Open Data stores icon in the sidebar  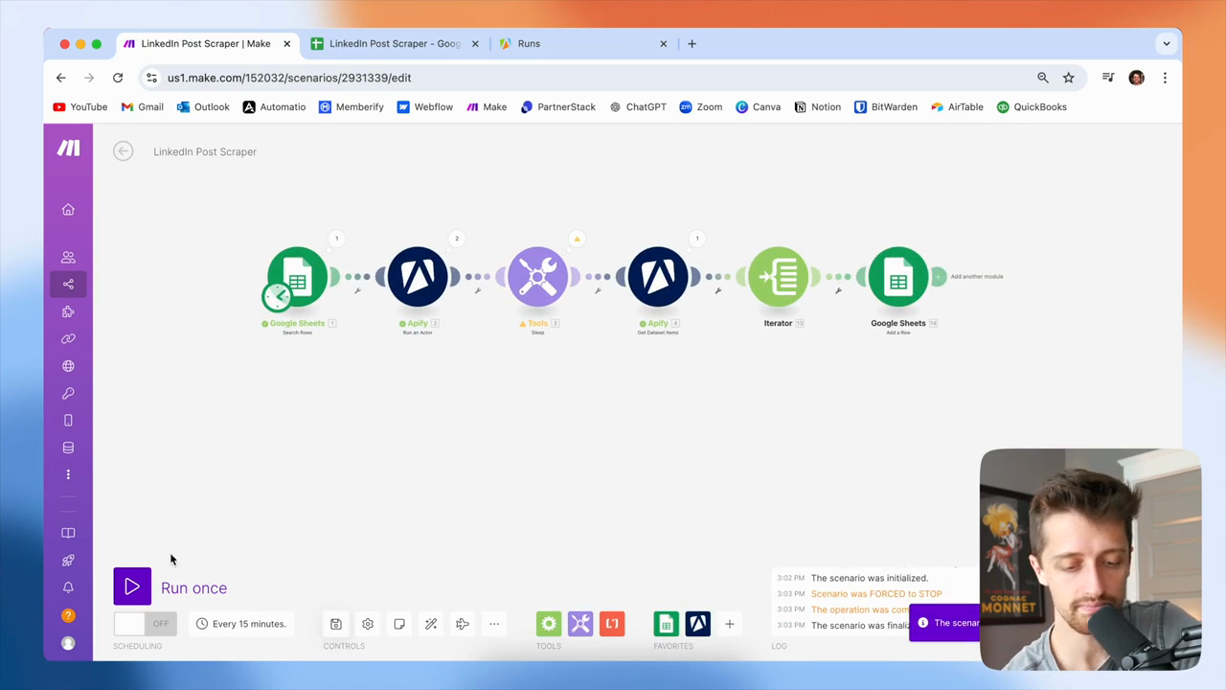(68, 448)
